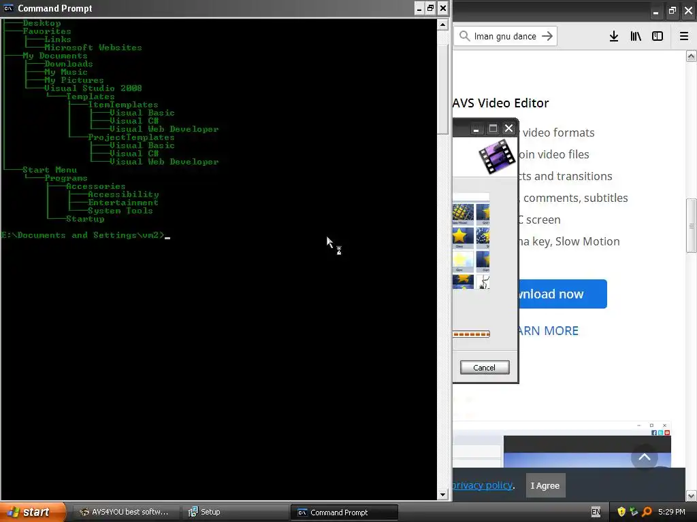Click 'ItemTemplates' in the tree output
697x522 pixels.
pyautogui.click(x=123, y=104)
